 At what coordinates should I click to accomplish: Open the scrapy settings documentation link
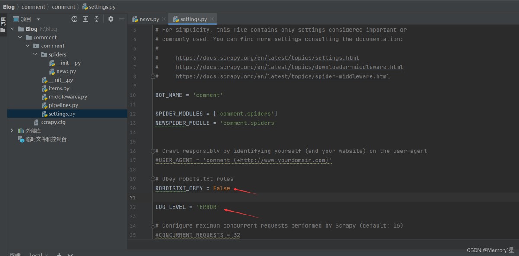coord(267,57)
